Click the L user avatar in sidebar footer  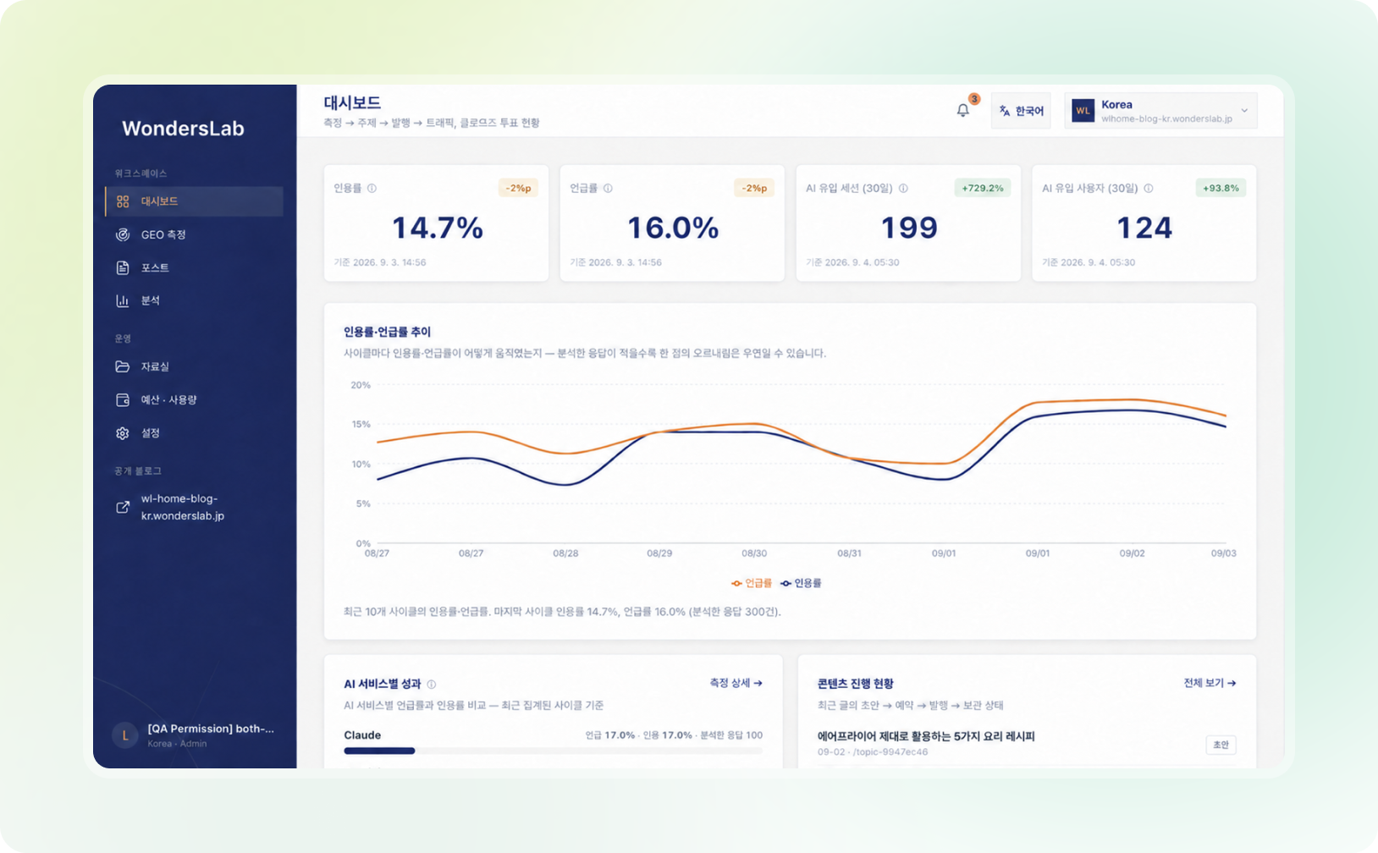coord(125,735)
